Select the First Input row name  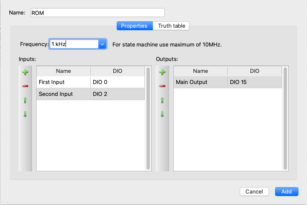[63, 82]
